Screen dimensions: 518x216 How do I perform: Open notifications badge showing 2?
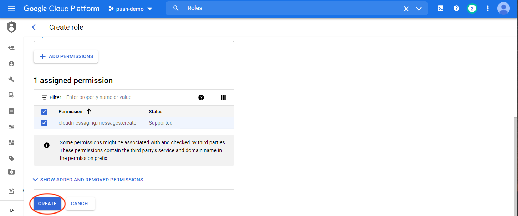(472, 9)
